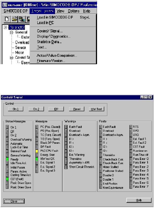Click the 'Lock-Out Time' status label

click(x=19, y=147)
